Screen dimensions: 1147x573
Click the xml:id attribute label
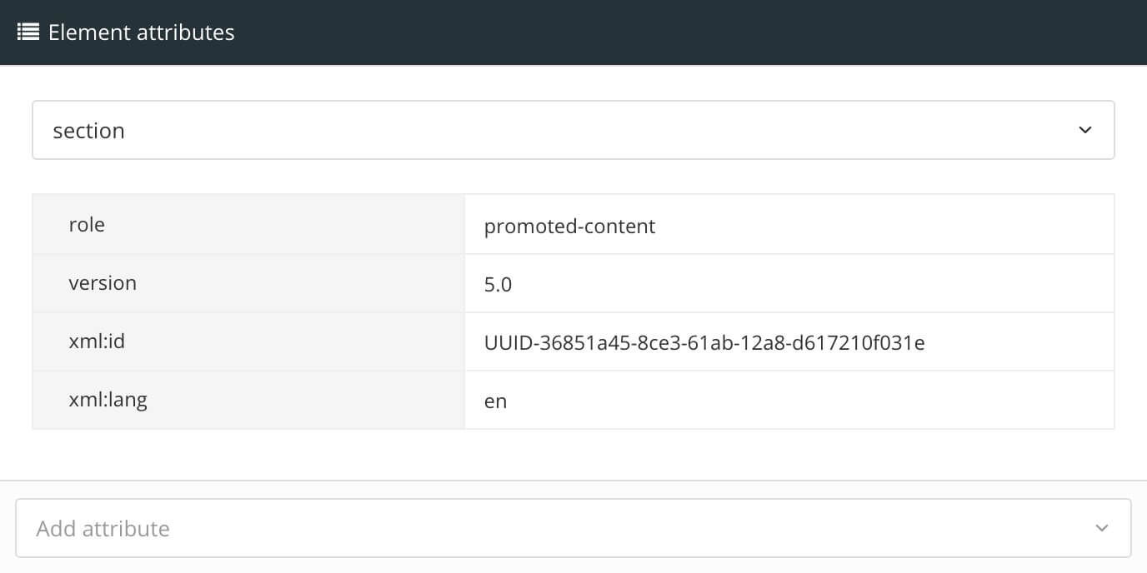coord(98,341)
